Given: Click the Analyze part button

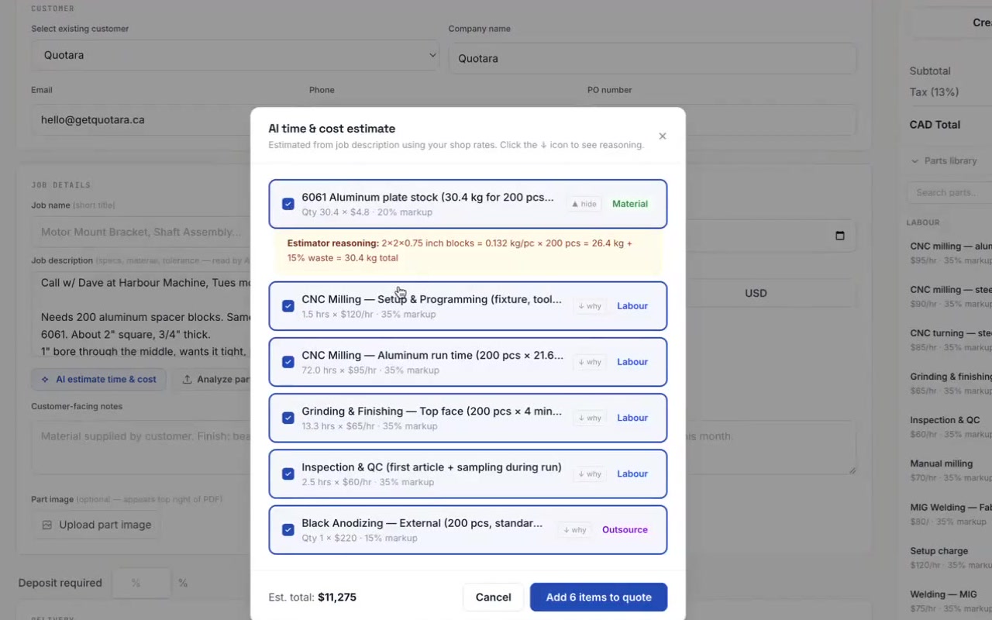Looking at the screenshot, I should [x=211, y=379].
